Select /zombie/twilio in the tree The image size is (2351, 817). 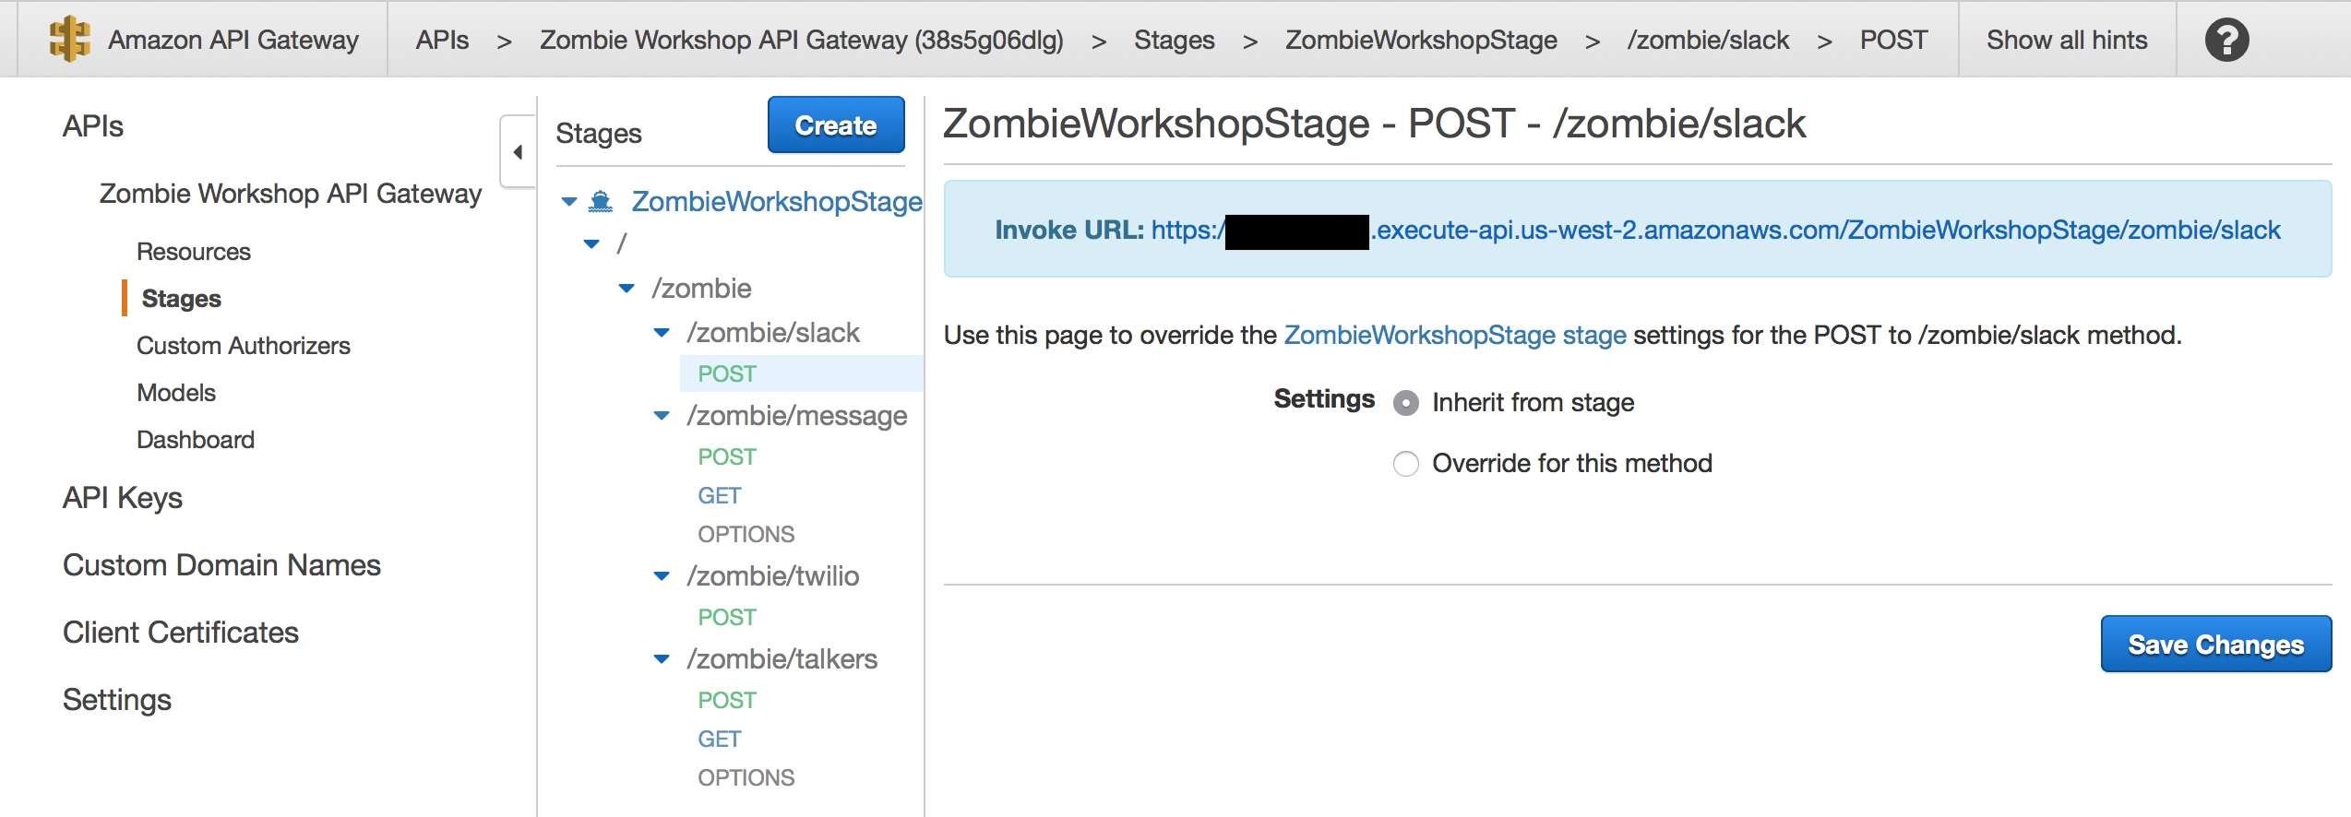[773, 576]
